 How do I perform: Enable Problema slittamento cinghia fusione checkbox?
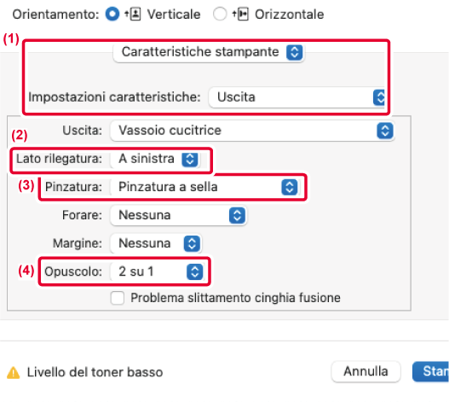click(118, 298)
